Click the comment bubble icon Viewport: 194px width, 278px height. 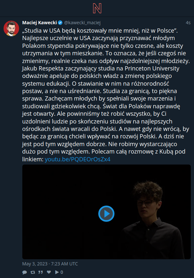25,272
